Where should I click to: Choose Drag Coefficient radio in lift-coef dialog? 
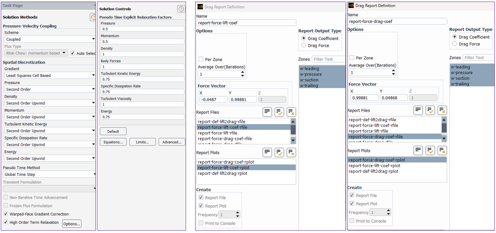coord(304,38)
